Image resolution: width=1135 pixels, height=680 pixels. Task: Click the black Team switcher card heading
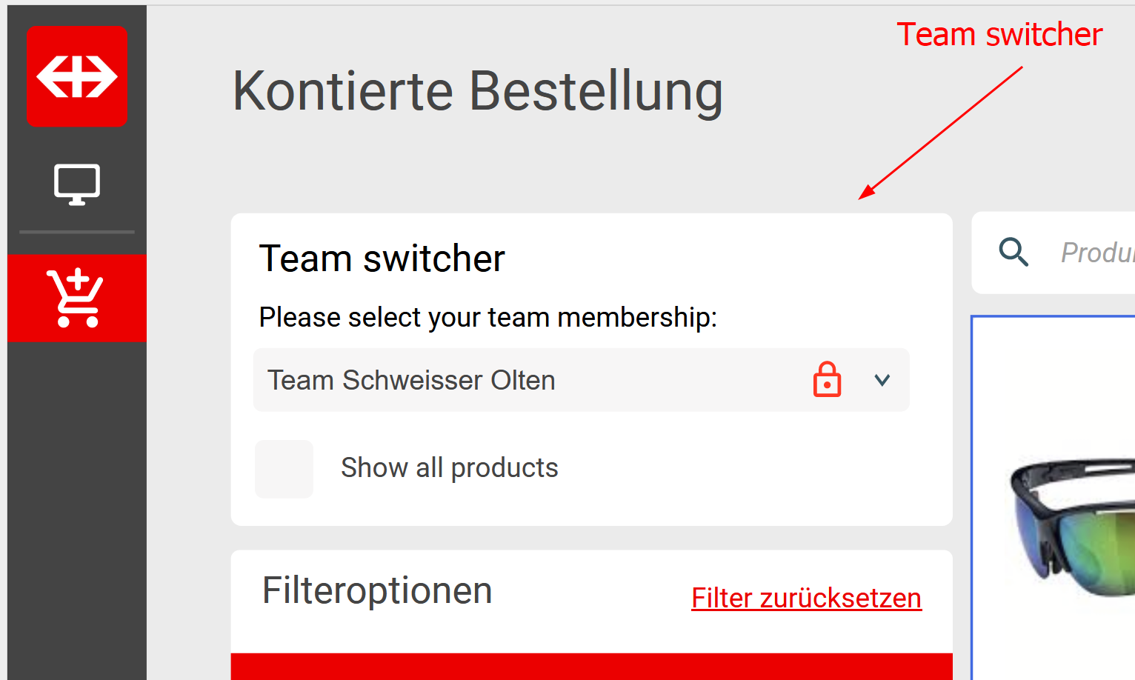point(382,259)
